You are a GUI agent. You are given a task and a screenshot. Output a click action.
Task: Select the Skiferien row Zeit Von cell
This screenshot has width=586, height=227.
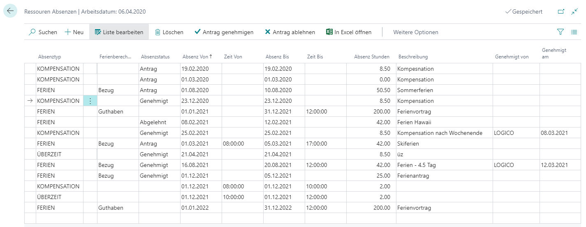242,144
